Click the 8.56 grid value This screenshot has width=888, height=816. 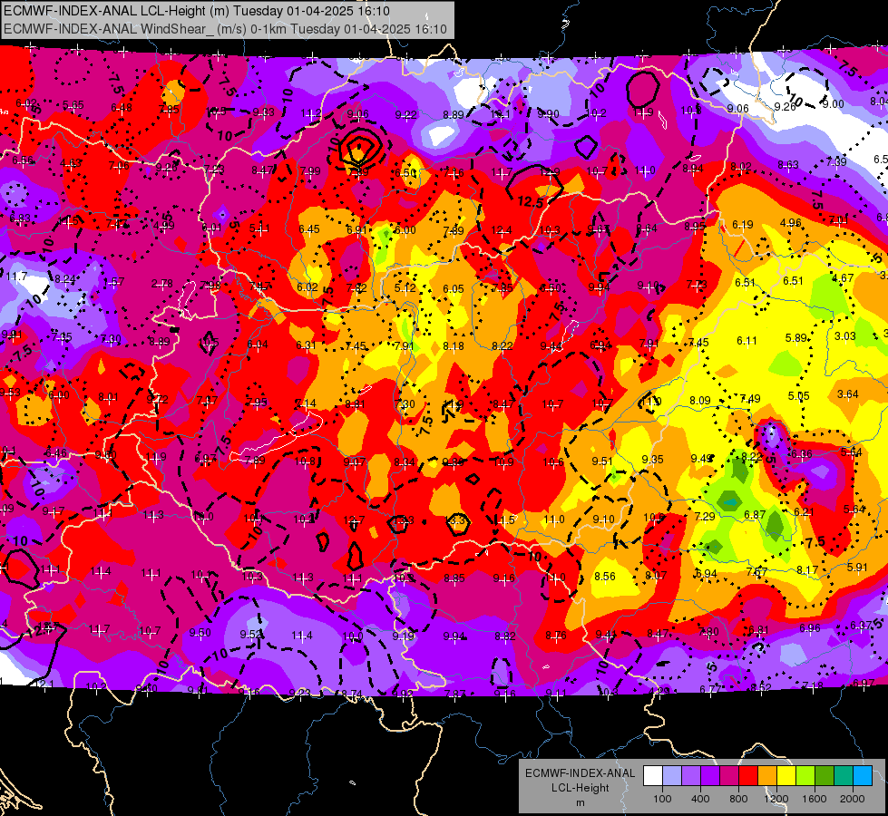pyautogui.click(x=605, y=576)
